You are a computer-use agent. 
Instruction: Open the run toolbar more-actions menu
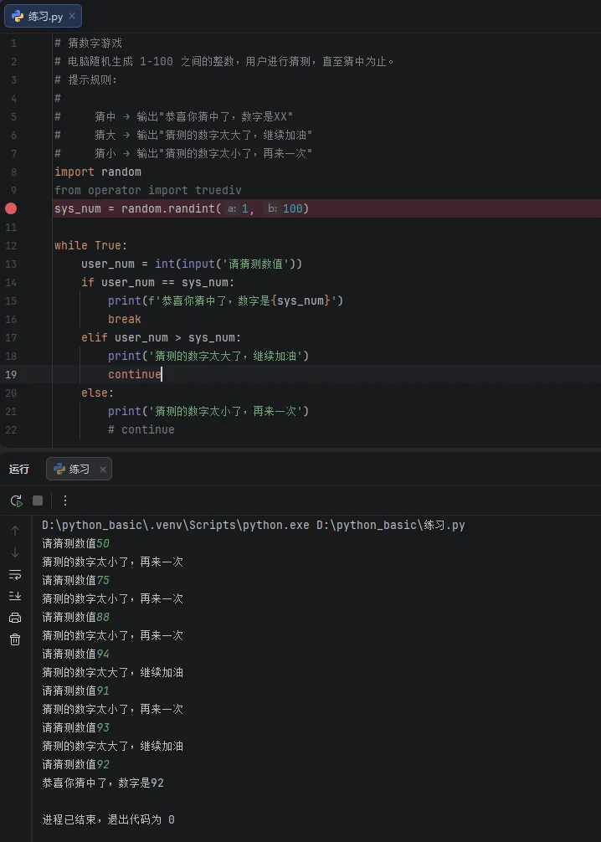tap(65, 501)
